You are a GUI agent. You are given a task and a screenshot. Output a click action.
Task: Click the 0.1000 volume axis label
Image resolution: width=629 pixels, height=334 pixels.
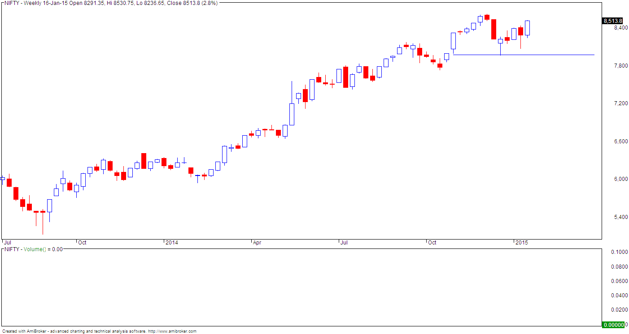619,252
